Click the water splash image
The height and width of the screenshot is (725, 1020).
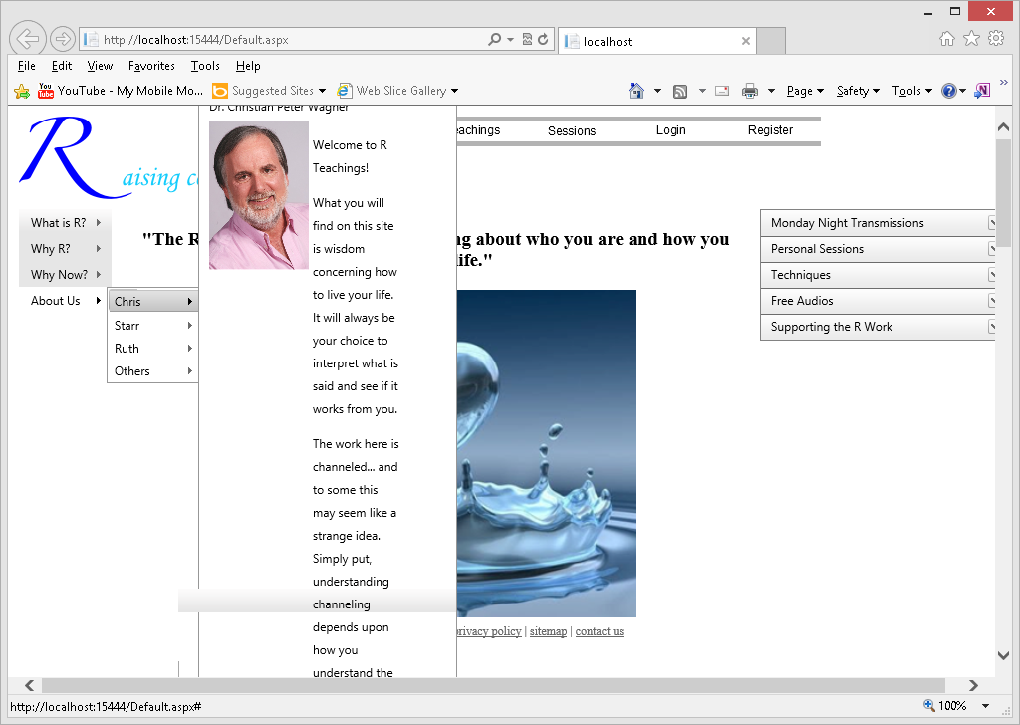[x=546, y=453]
